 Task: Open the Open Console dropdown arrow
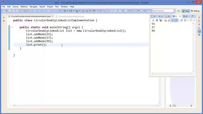pos(194,20)
